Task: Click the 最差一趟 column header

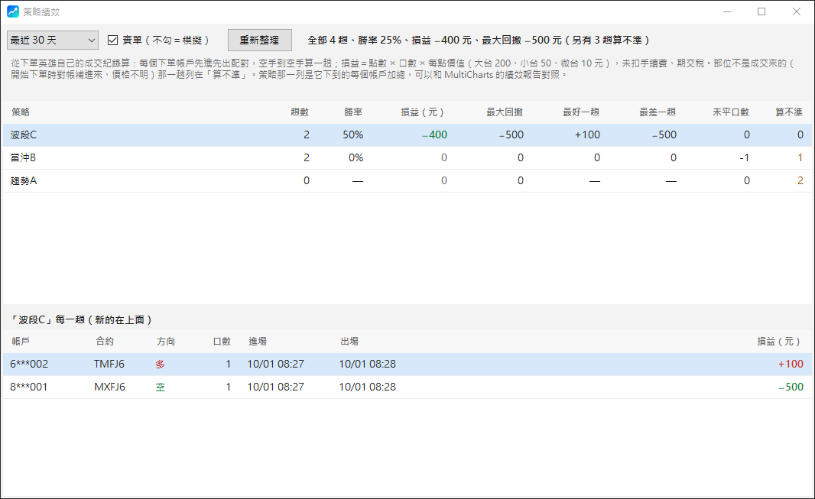Action: tap(658, 112)
